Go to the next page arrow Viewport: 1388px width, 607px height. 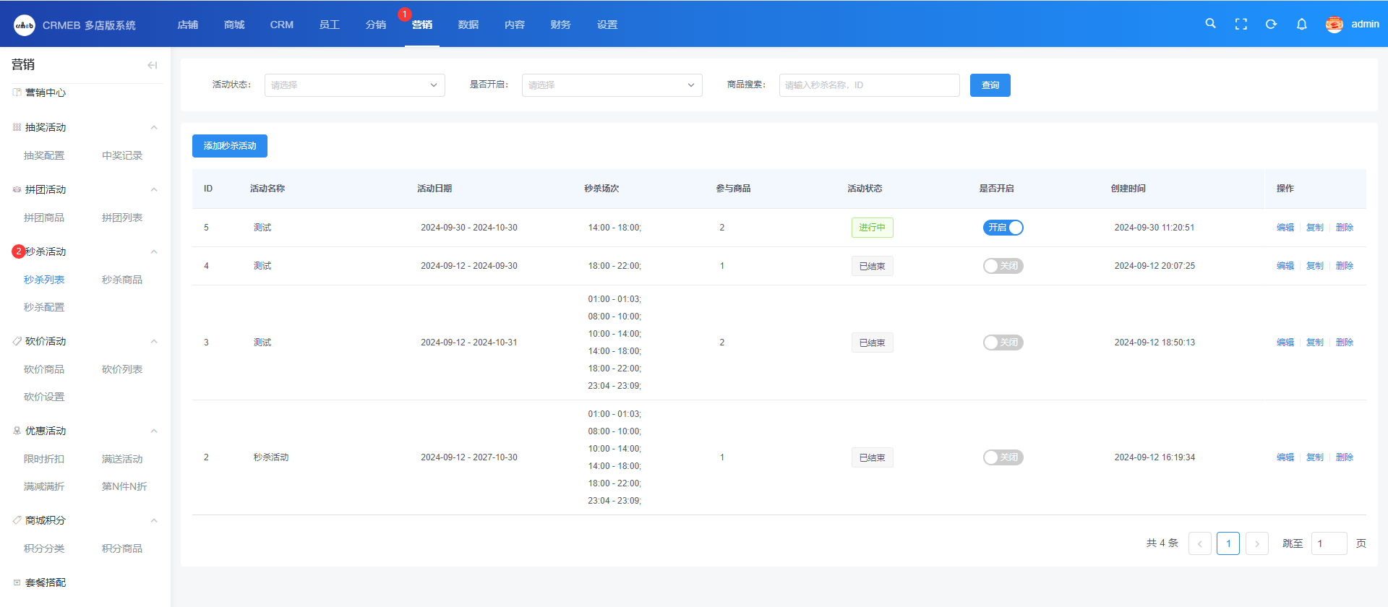pos(1256,543)
